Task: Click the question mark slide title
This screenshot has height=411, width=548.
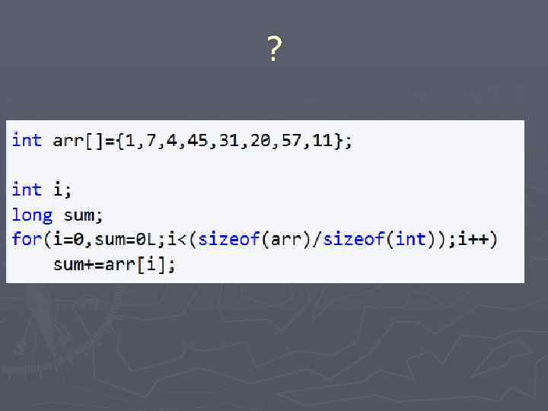Action: tap(275, 50)
